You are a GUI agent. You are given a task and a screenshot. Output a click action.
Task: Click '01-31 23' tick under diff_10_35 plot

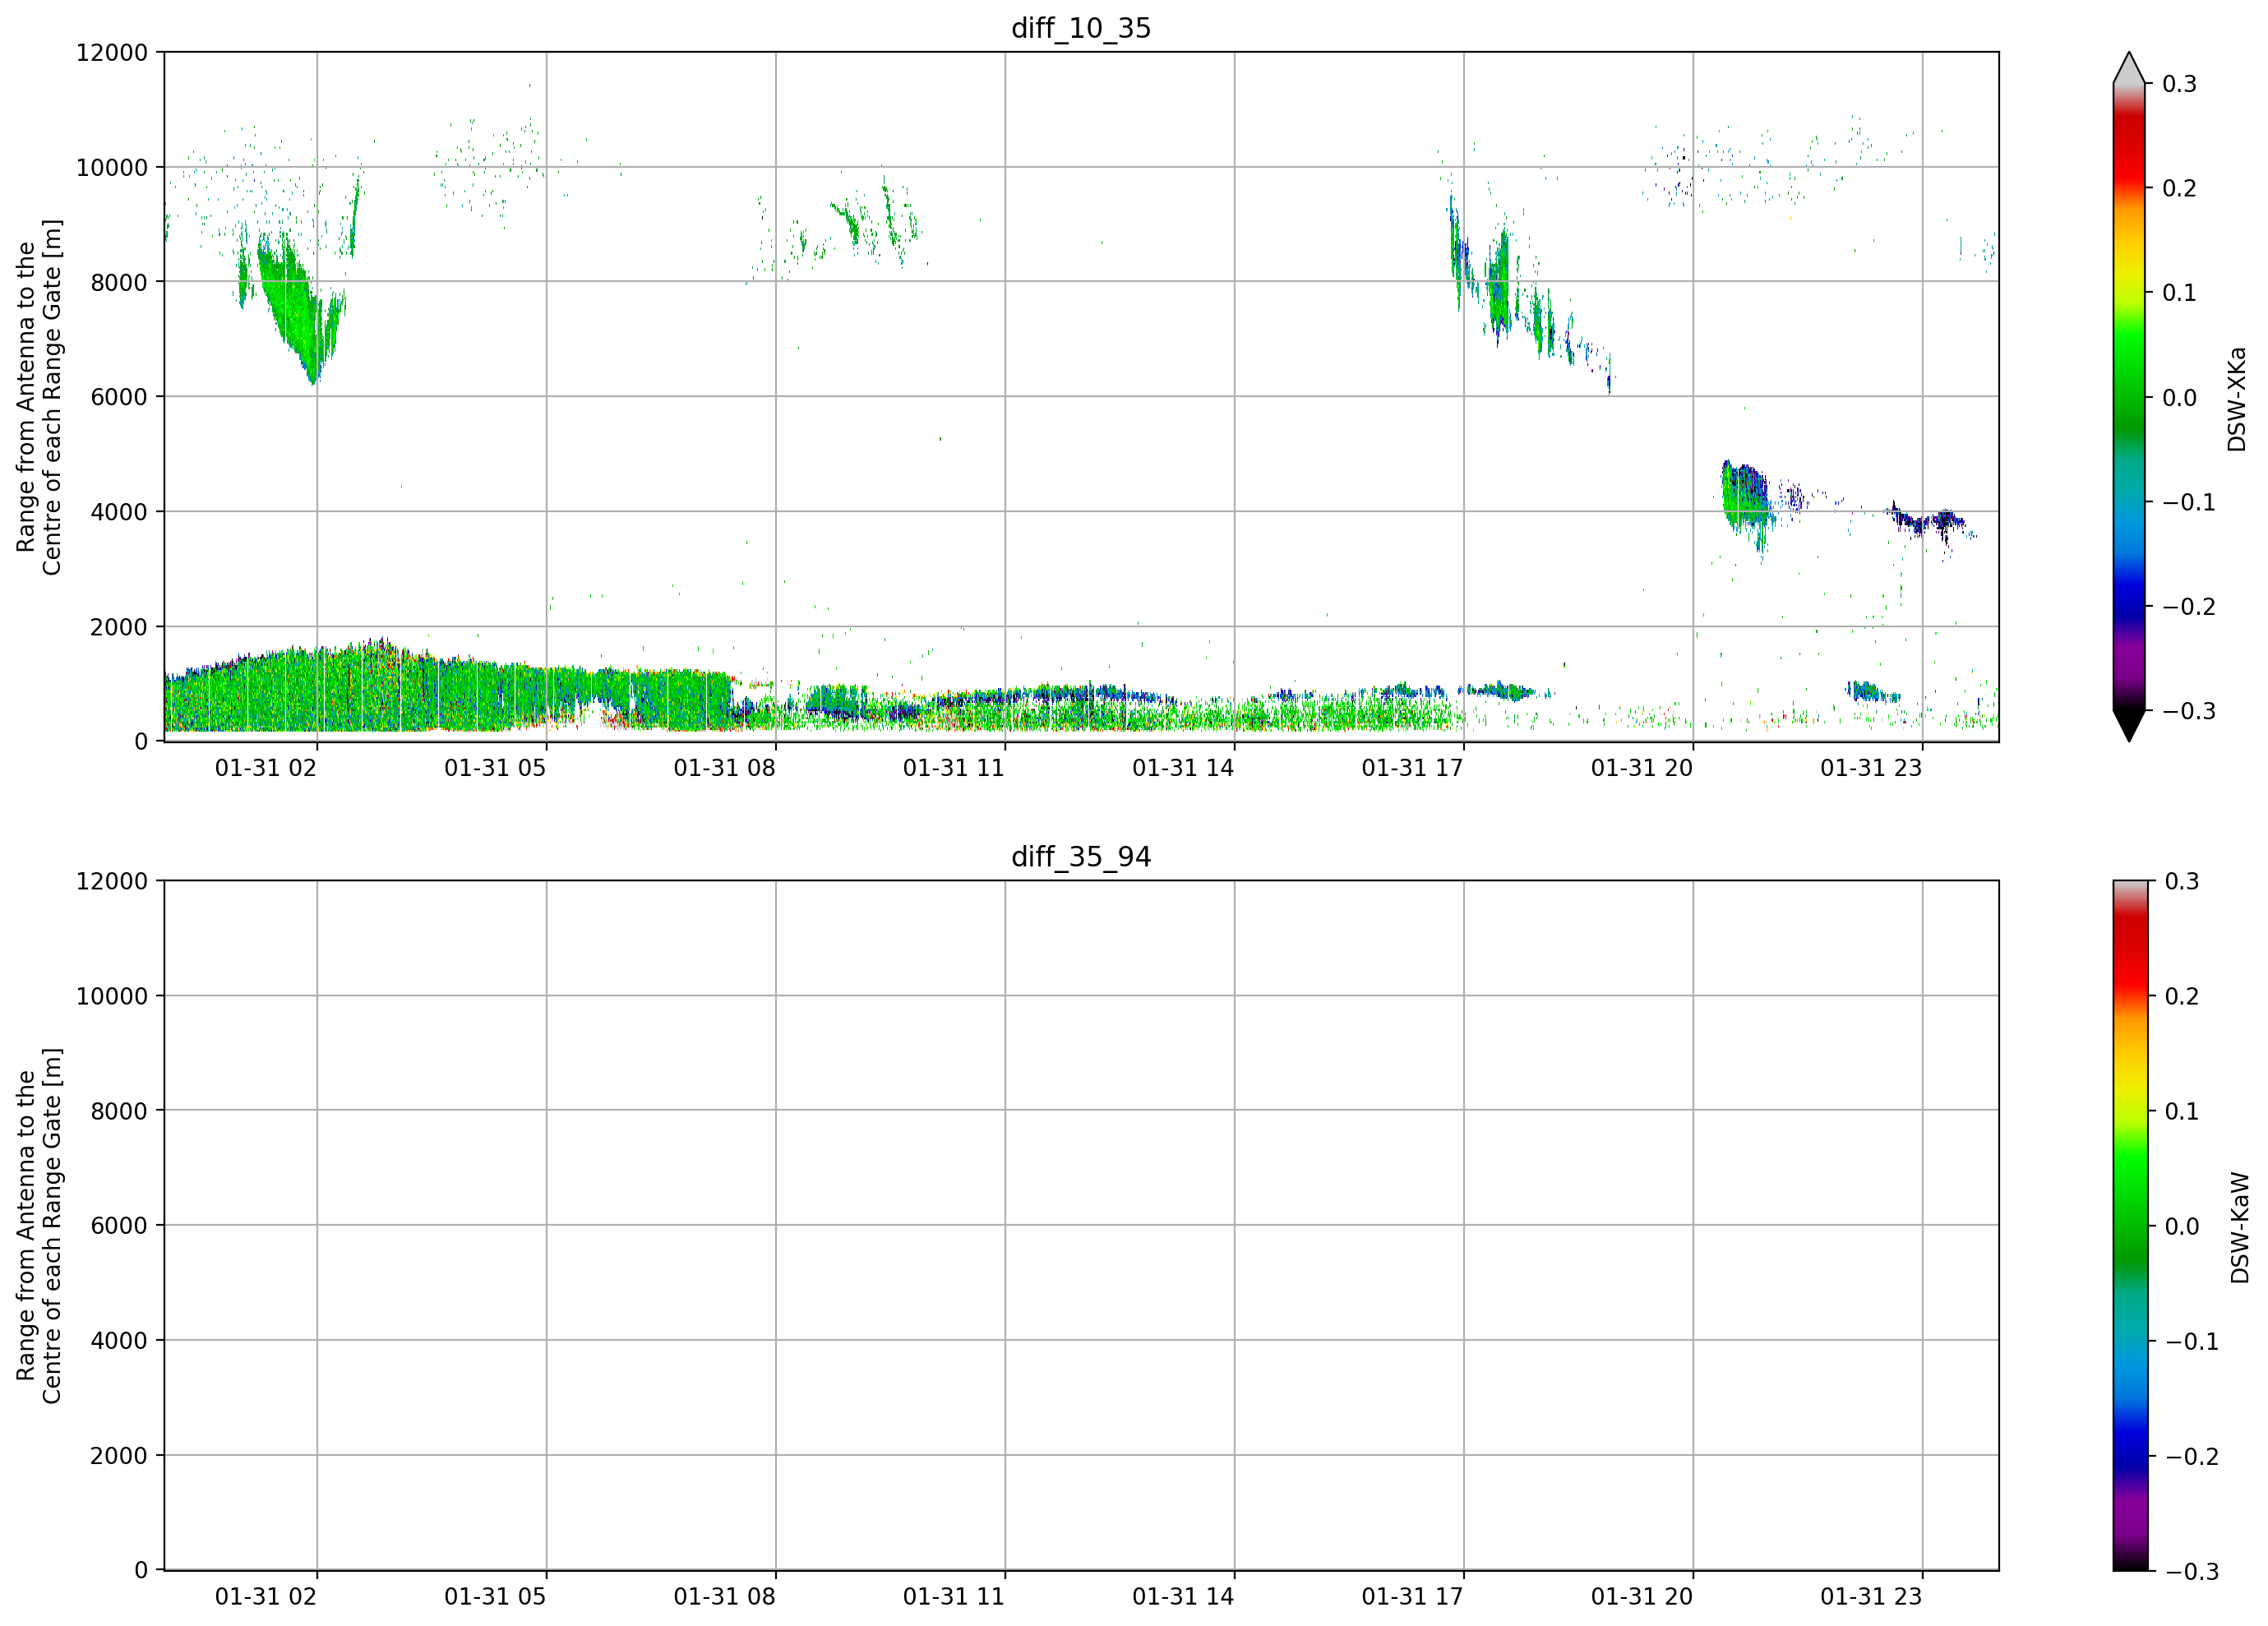(x=1871, y=768)
